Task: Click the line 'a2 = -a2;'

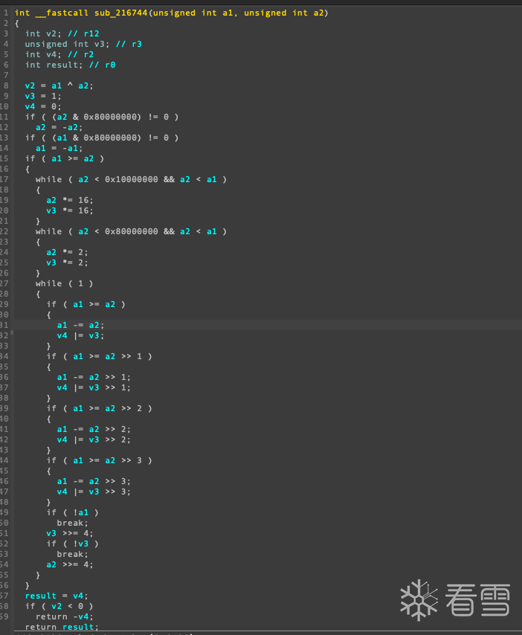Action: pyautogui.click(x=59, y=128)
